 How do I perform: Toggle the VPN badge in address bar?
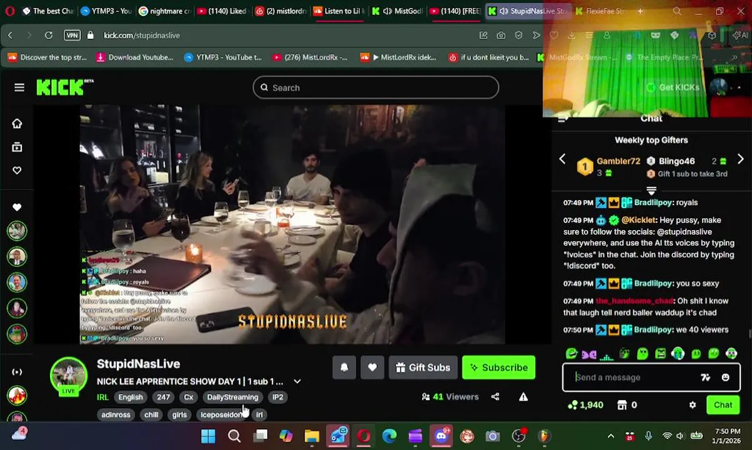coord(72,36)
